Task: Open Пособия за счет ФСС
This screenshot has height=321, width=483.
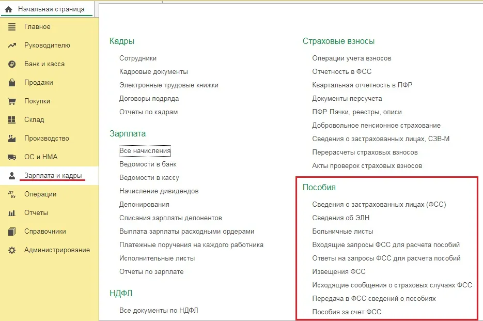Action: click(347, 312)
